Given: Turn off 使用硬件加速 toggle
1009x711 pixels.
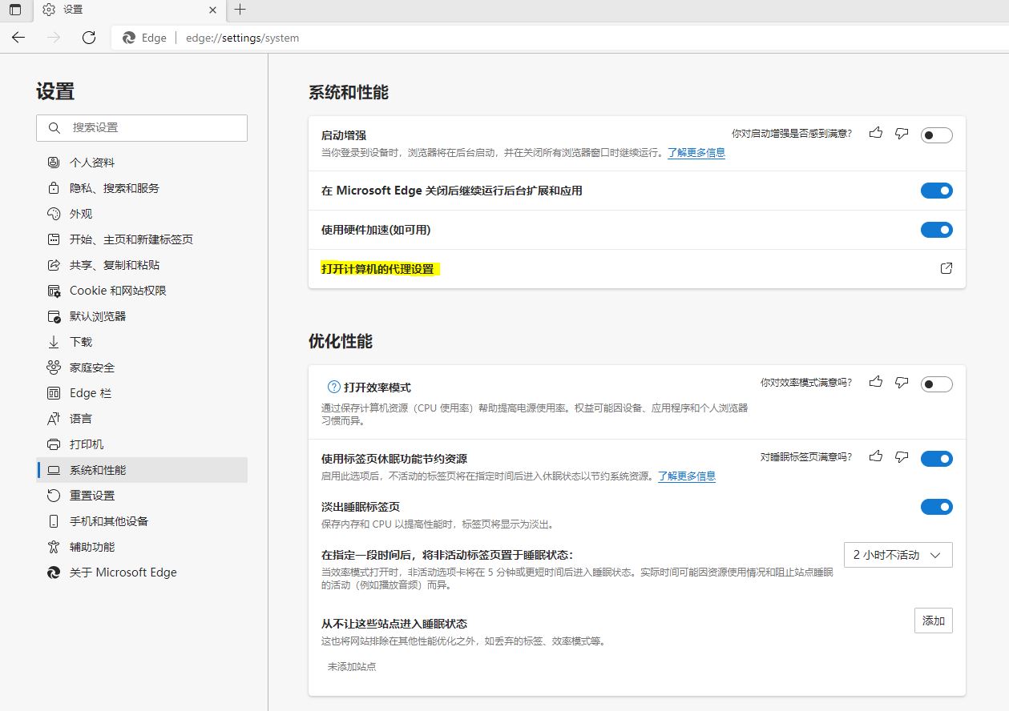Looking at the screenshot, I should [x=936, y=230].
